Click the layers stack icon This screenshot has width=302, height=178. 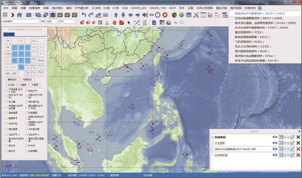pos(189,15)
